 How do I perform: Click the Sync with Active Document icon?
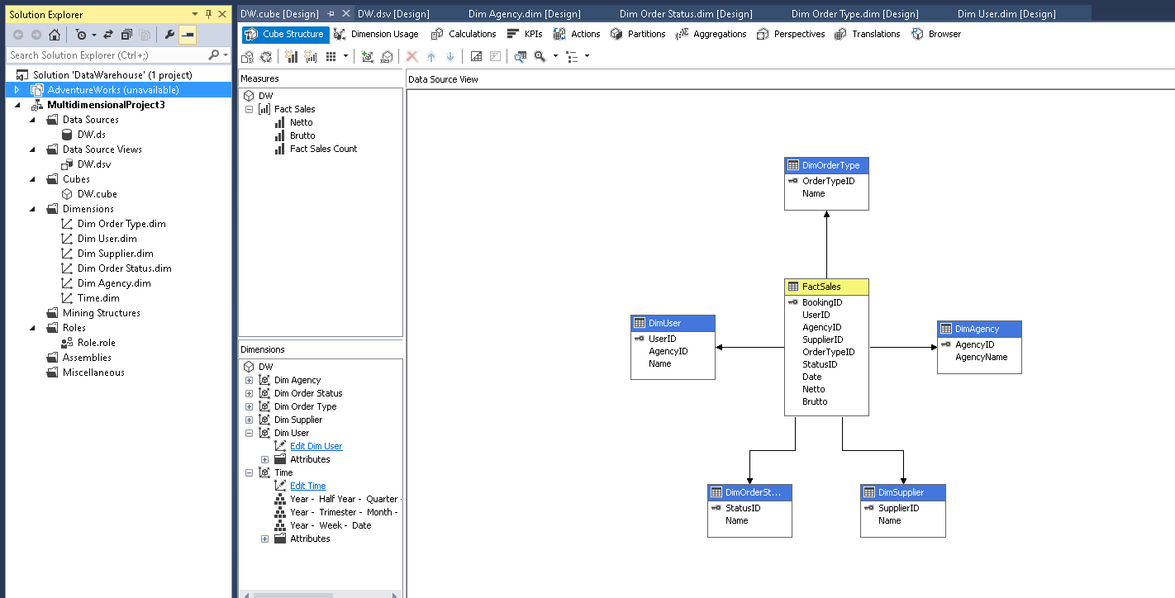point(107,35)
